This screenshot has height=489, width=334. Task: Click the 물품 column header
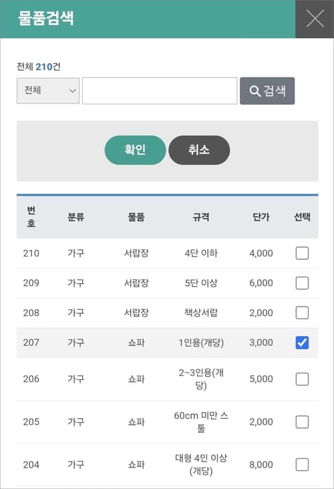[136, 216]
